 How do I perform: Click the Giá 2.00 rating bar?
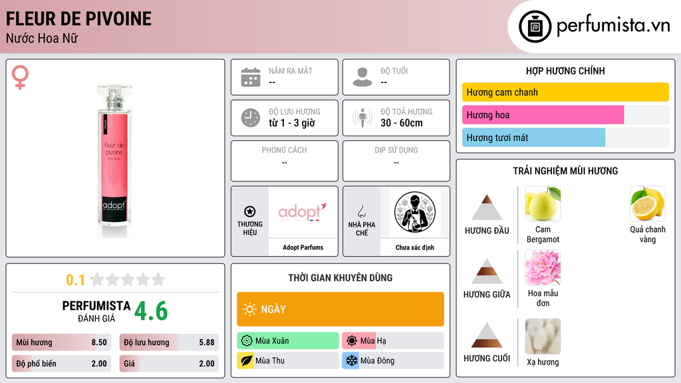coord(169,364)
